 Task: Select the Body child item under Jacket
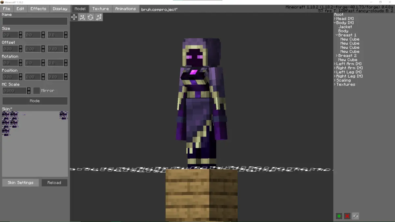pos(343,31)
